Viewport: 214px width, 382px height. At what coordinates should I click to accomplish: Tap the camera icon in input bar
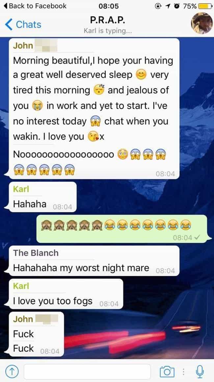[x=167, y=371]
